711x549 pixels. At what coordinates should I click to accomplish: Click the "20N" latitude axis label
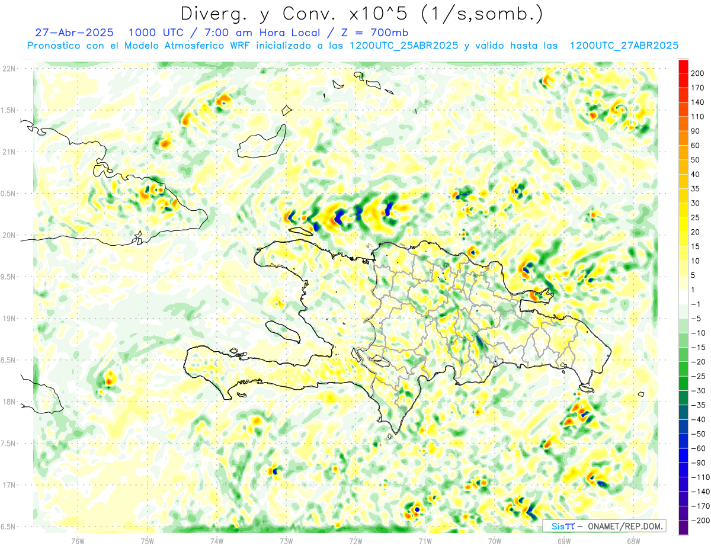pyautogui.click(x=9, y=235)
